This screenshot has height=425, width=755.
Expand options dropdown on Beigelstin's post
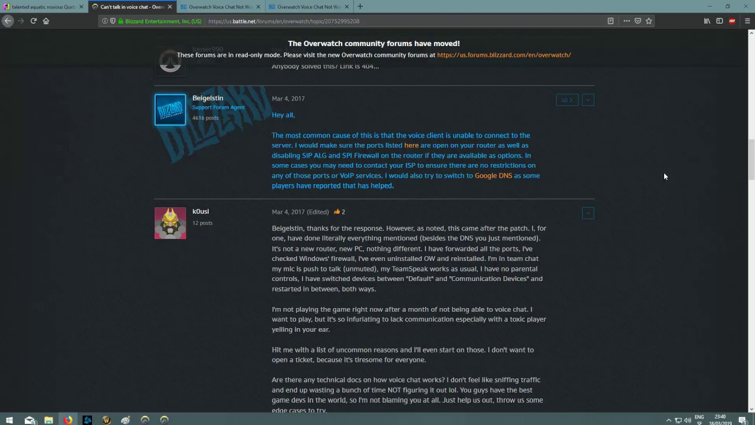[588, 100]
